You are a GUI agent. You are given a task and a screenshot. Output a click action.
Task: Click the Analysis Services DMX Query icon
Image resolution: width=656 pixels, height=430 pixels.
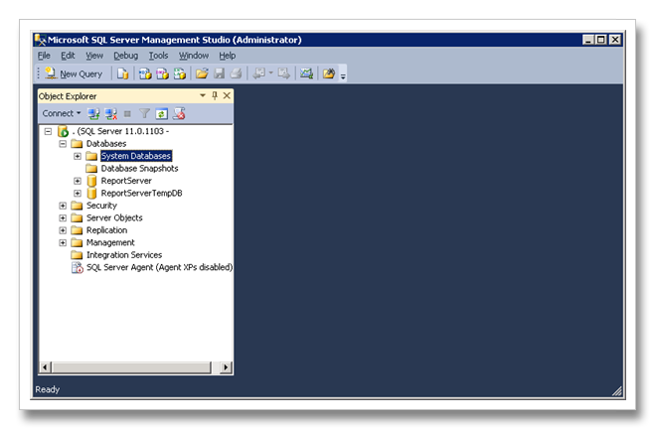(x=162, y=73)
